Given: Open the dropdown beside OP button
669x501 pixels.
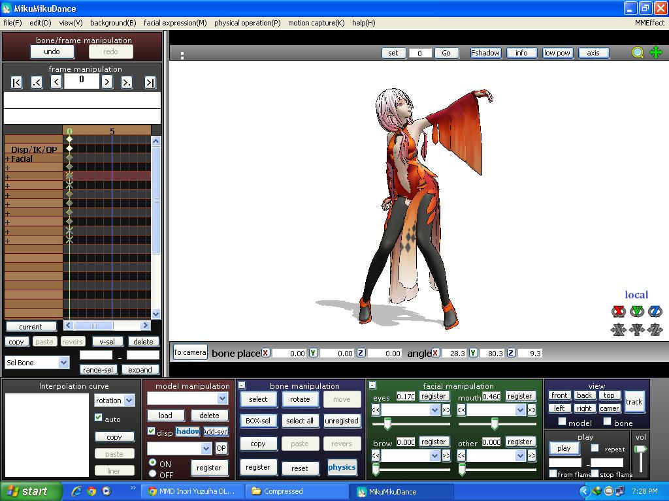Looking at the screenshot, I should coord(206,448).
